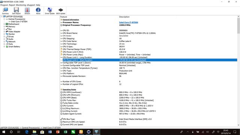Open Cortana search circle on taskbar

pyautogui.click(x=11, y=132)
